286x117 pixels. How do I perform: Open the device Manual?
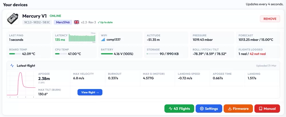(267, 108)
